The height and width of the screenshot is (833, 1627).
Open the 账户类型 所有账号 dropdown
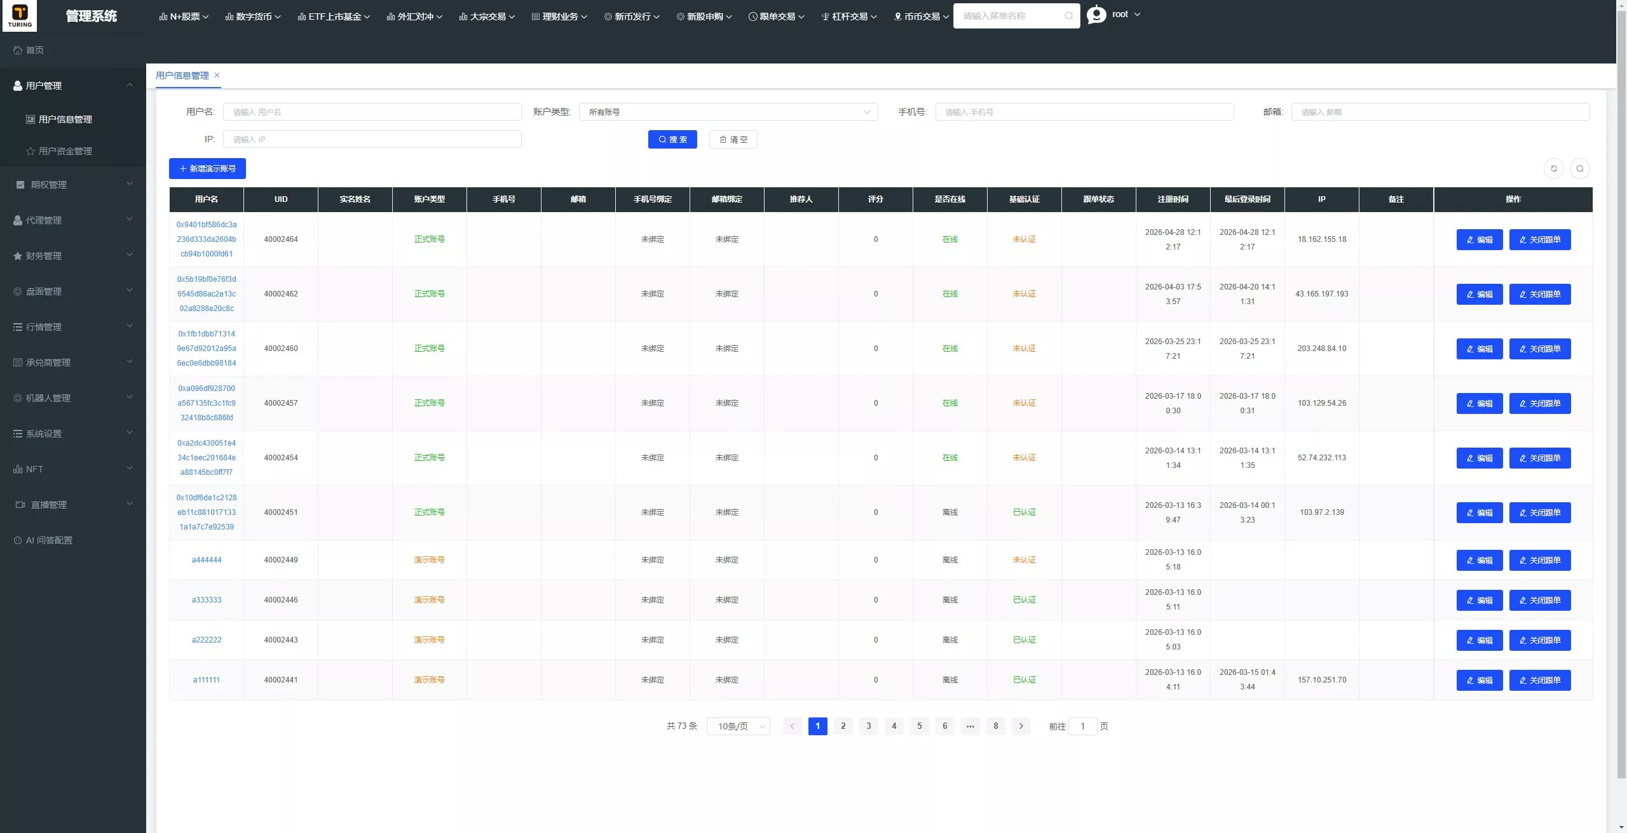coord(728,112)
